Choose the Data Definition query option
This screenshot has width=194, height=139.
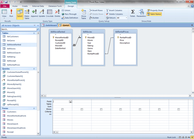click(70, 18)
